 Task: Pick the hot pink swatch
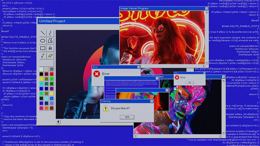pyautogui.click(x=41, y=108)
